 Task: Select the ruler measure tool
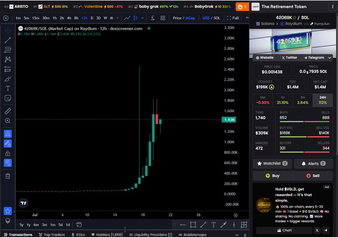point(8,111)
